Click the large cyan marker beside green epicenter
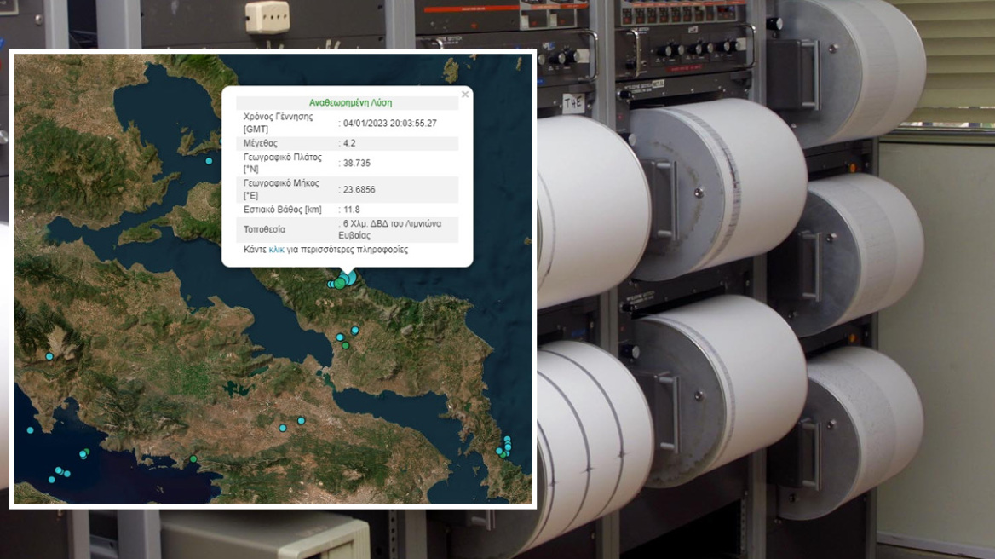995x559 pixels. coord(350,278)
